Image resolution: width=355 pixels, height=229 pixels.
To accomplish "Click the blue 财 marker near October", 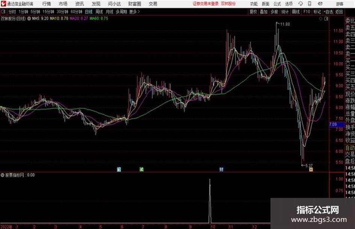I will [221, 169].
